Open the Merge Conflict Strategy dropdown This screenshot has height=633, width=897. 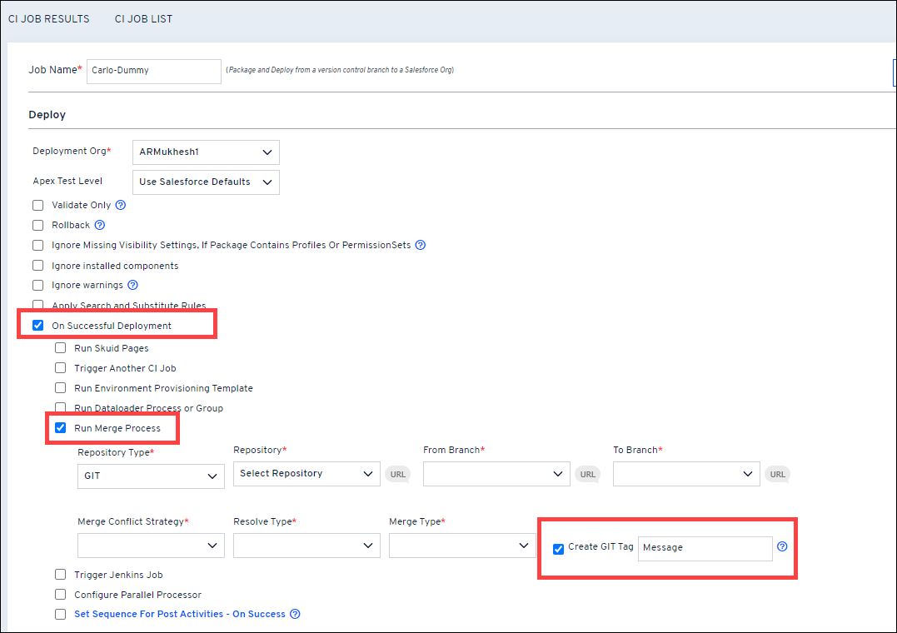coord(151,546)
